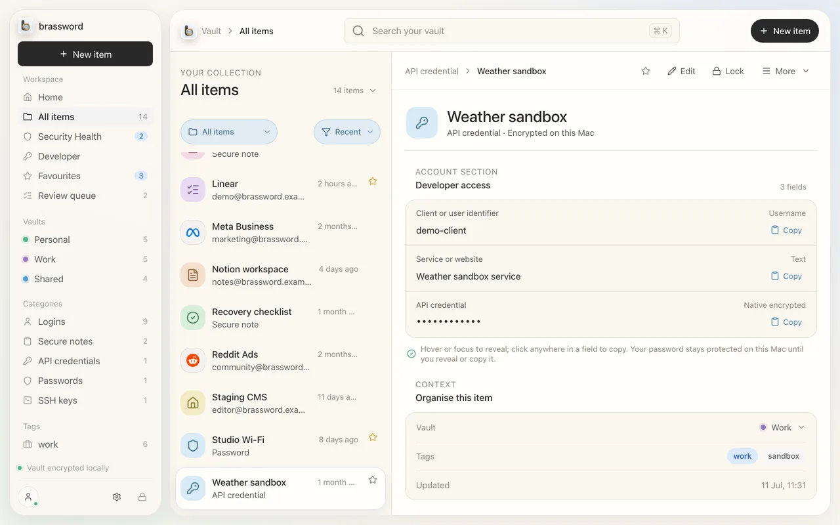Unfavourite the Linear item star
This screenshot has height=525, width=840.
[373, 181]
